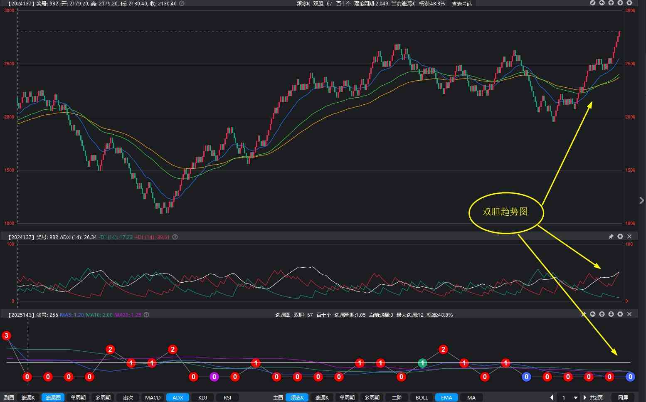Open 遗漏图 panel settings hexagon icon
646x402 pixels.
[620, 314]
